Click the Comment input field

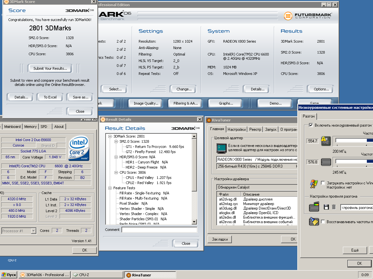[x=159, y=230]
